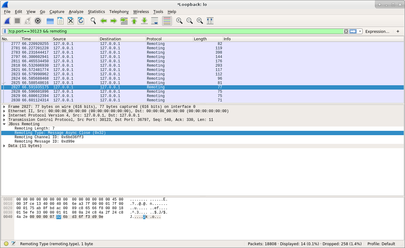Image resolution: width=405 pixels, height=248 pixels.
Task: Restart the current capture
Action: (x=28, y=21)
